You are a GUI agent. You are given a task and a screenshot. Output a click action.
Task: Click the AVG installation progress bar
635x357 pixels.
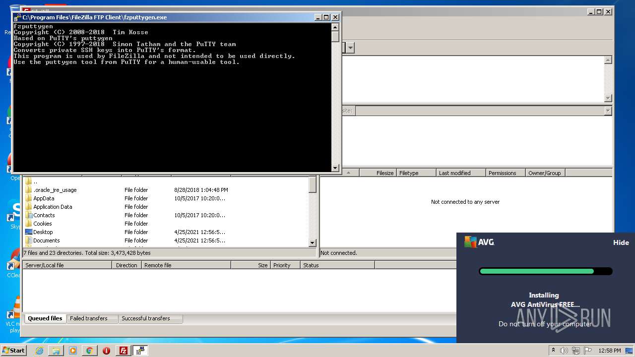coord(546,271)
